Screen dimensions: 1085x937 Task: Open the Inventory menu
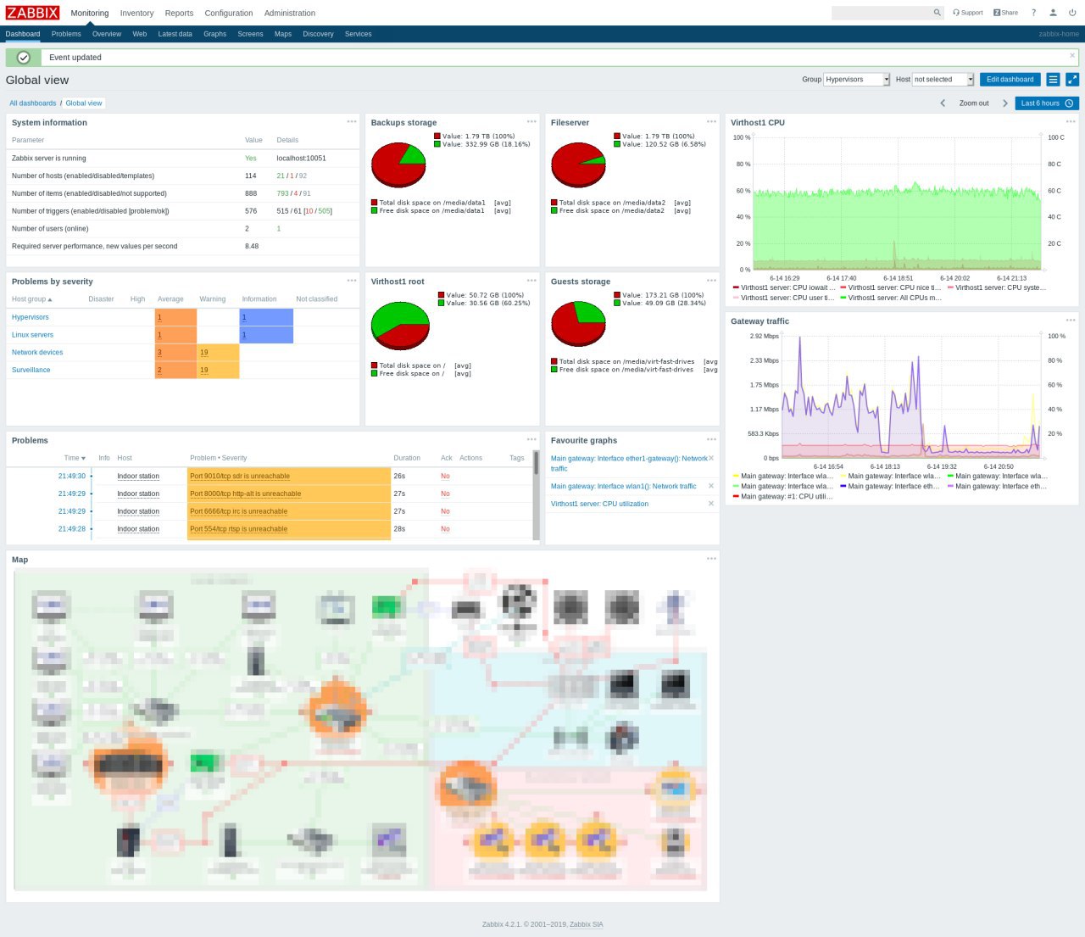click(136, 14)
